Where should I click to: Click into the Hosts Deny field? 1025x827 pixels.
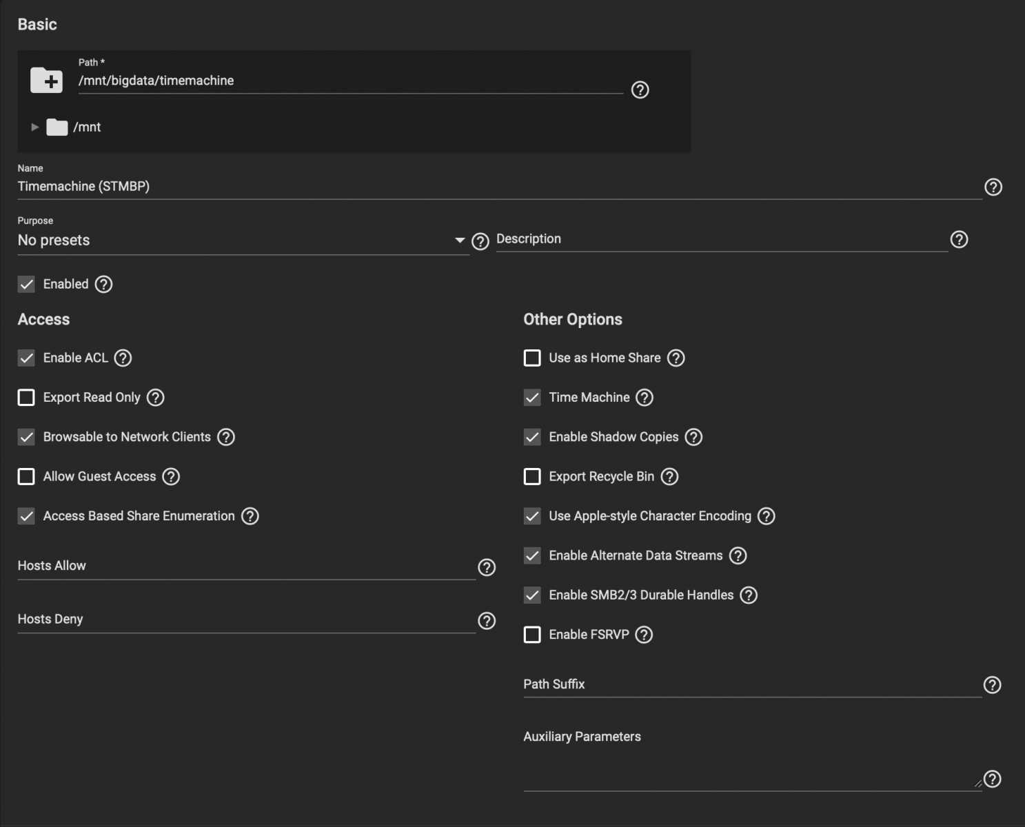tap(245, 620)
